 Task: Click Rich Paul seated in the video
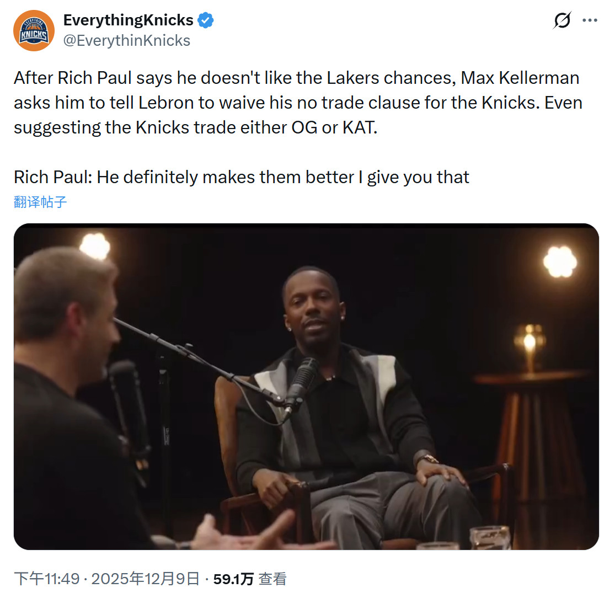pos(345,408)
